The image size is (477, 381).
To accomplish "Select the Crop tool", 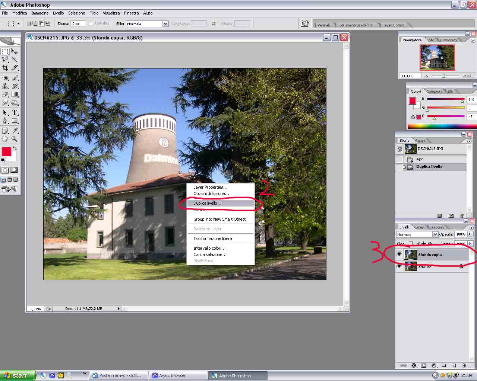I will click(5, 68).
